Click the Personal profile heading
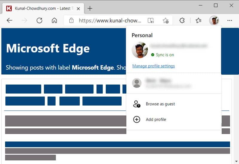Viewport: 239px width, 164px height. [142, 35]
